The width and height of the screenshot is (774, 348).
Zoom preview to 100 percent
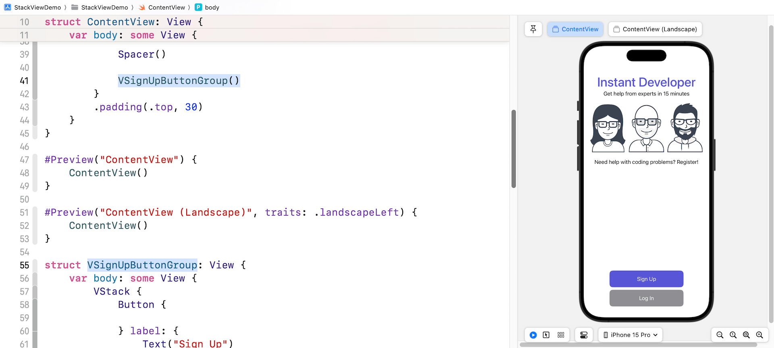coord(733,335)
